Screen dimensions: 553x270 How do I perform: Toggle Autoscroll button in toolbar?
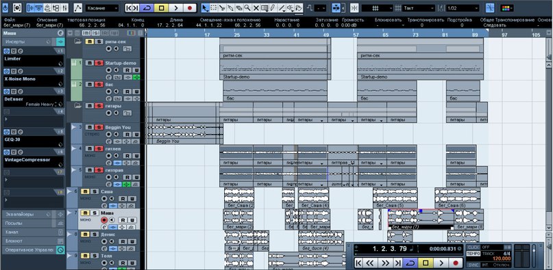336,8
